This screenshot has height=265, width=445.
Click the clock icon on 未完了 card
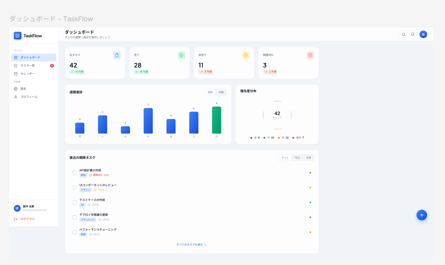click(x=246, y=55)
